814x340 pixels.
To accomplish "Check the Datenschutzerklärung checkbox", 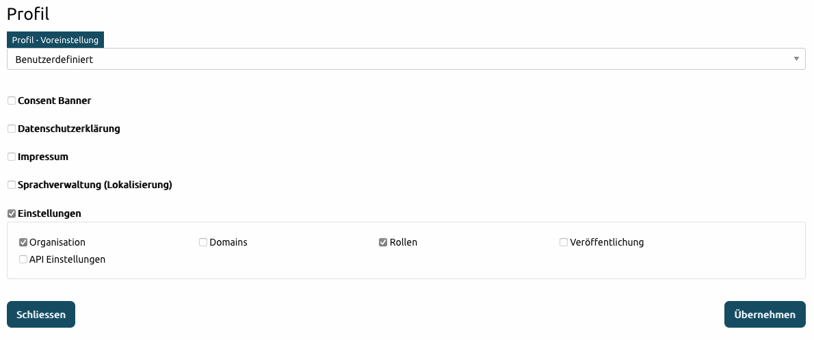I will pos(12,129).
